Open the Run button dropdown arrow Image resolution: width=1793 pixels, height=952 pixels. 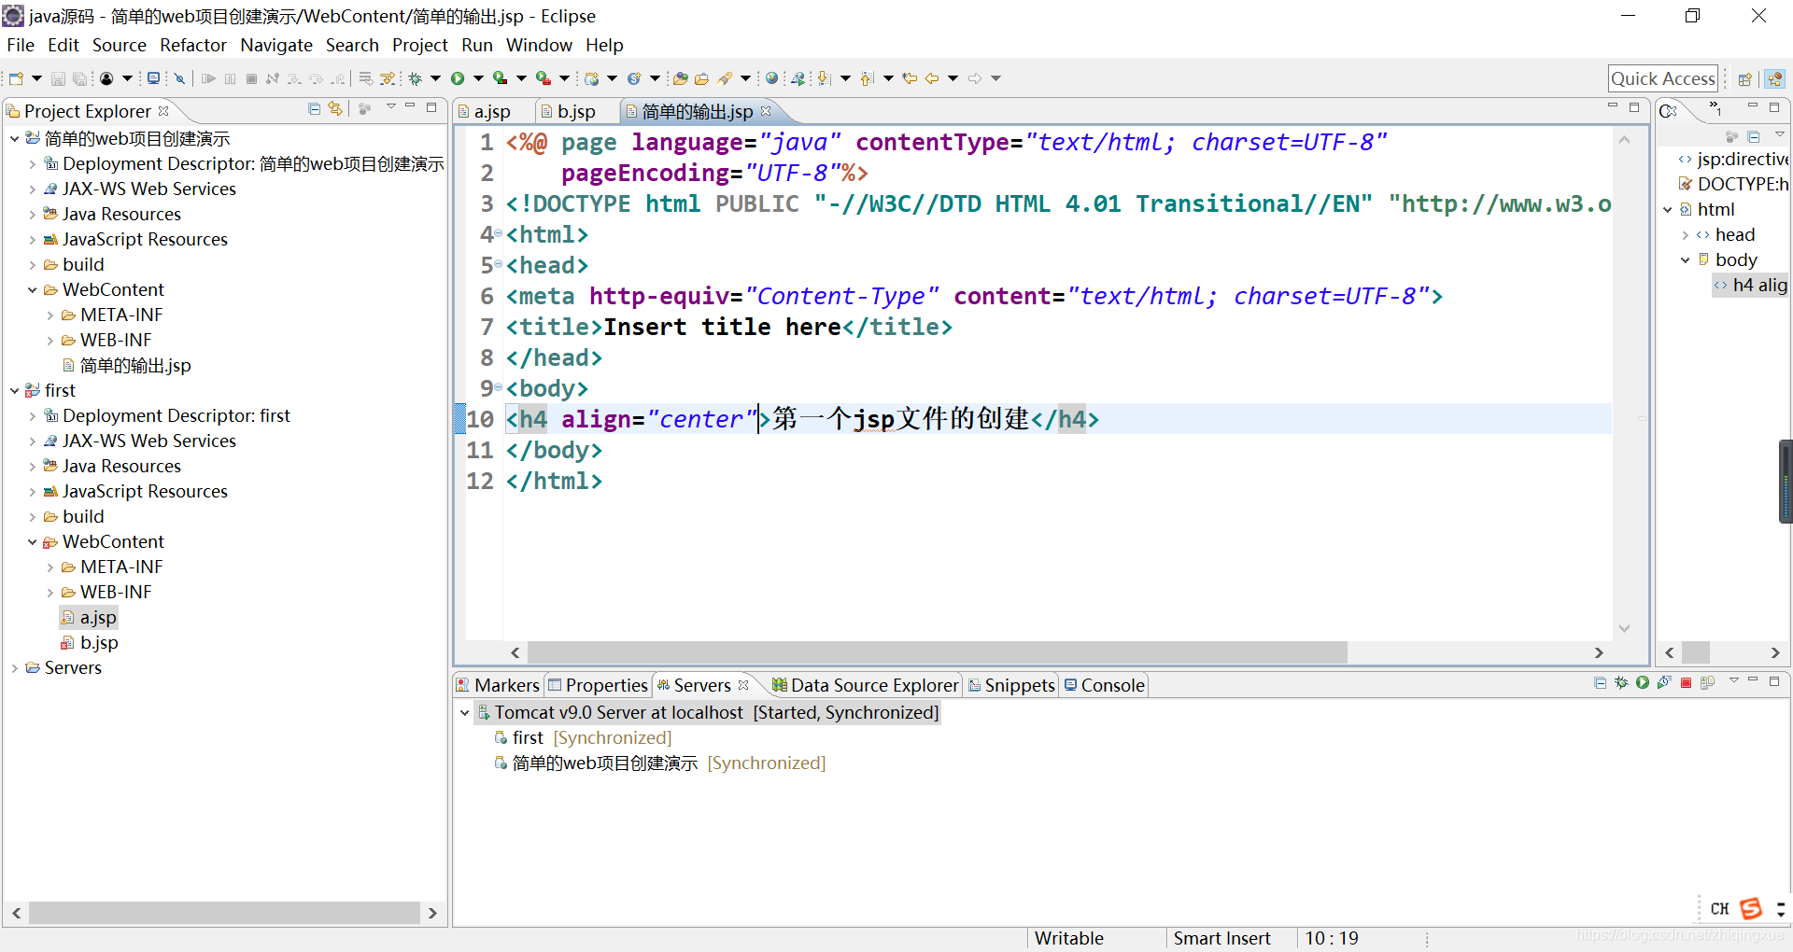[x=478, y=78]
